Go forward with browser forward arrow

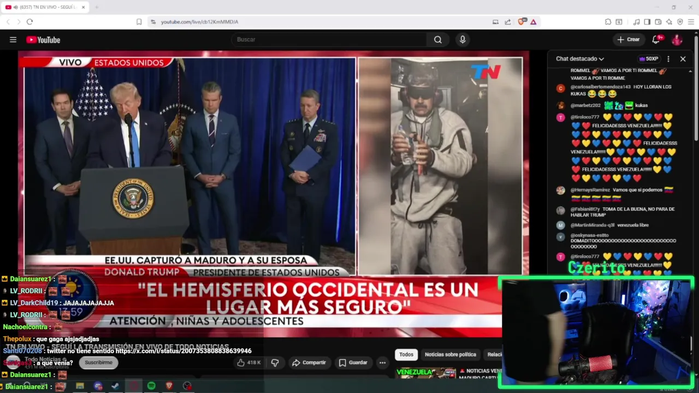tap(19, 22)
